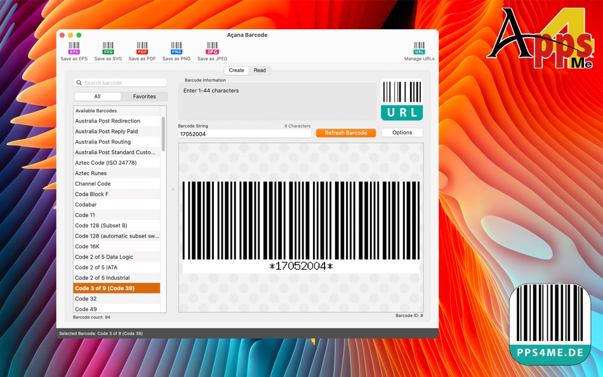Select Code 2 of 5 IATA
The image size is (603, 377).
pos(117,267)
